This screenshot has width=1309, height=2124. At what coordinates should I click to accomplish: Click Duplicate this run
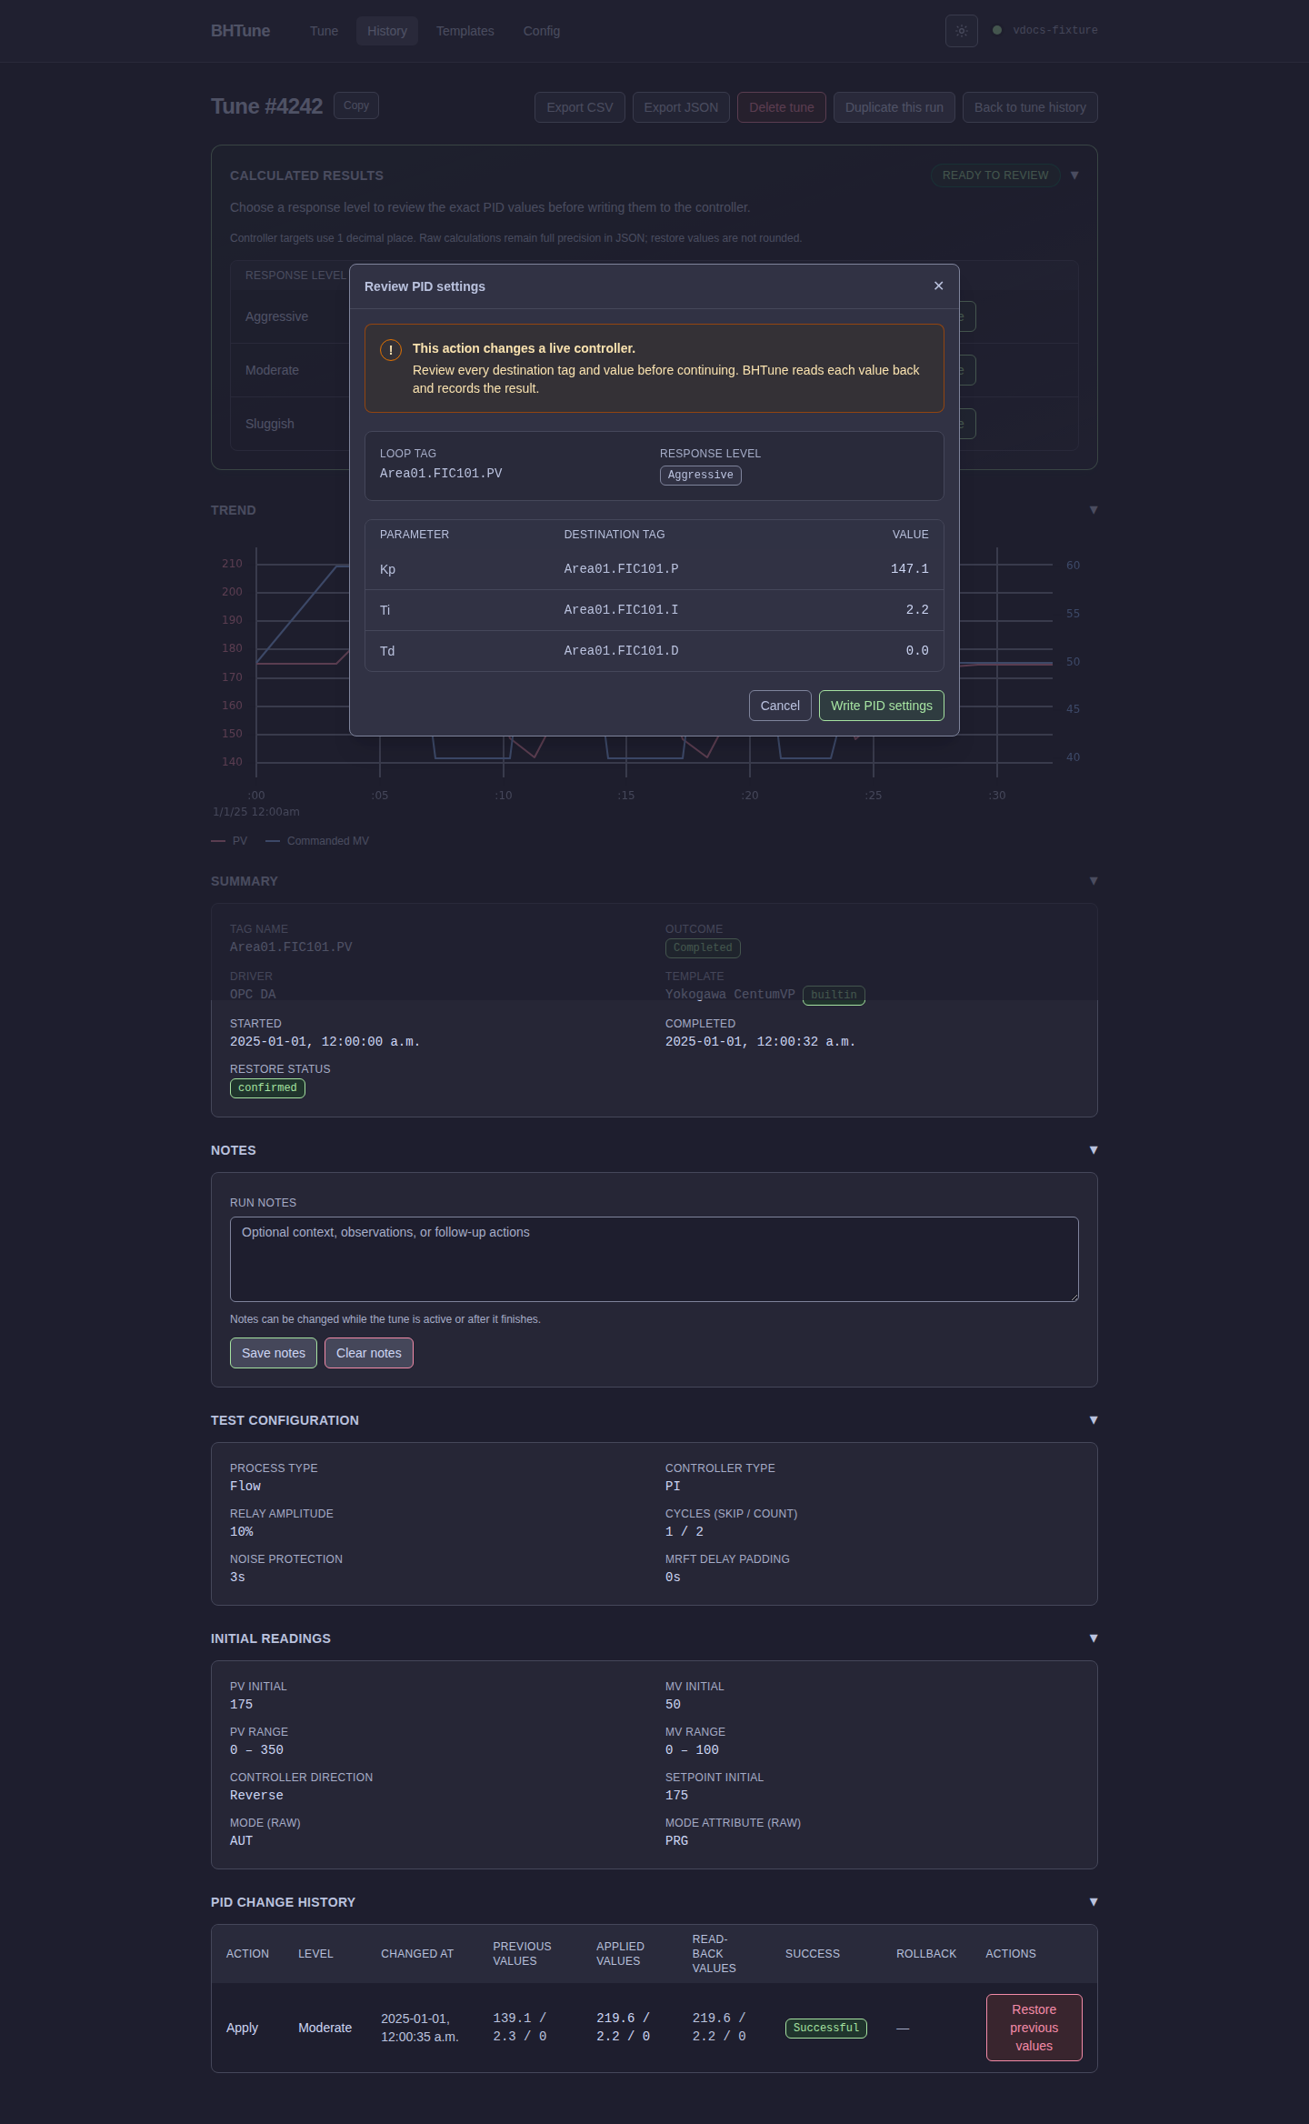pos(894,107)
